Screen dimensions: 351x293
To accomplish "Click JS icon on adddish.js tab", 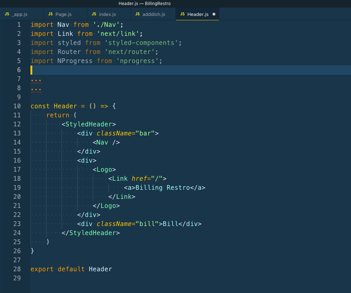I will click(137, 14).
